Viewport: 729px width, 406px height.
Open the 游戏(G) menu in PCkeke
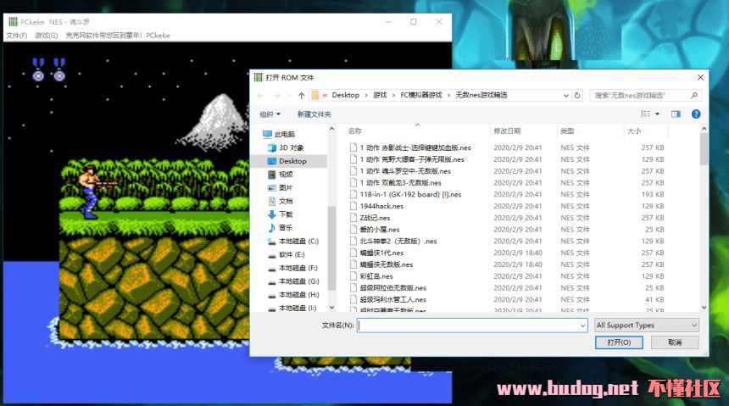[47, 36]
